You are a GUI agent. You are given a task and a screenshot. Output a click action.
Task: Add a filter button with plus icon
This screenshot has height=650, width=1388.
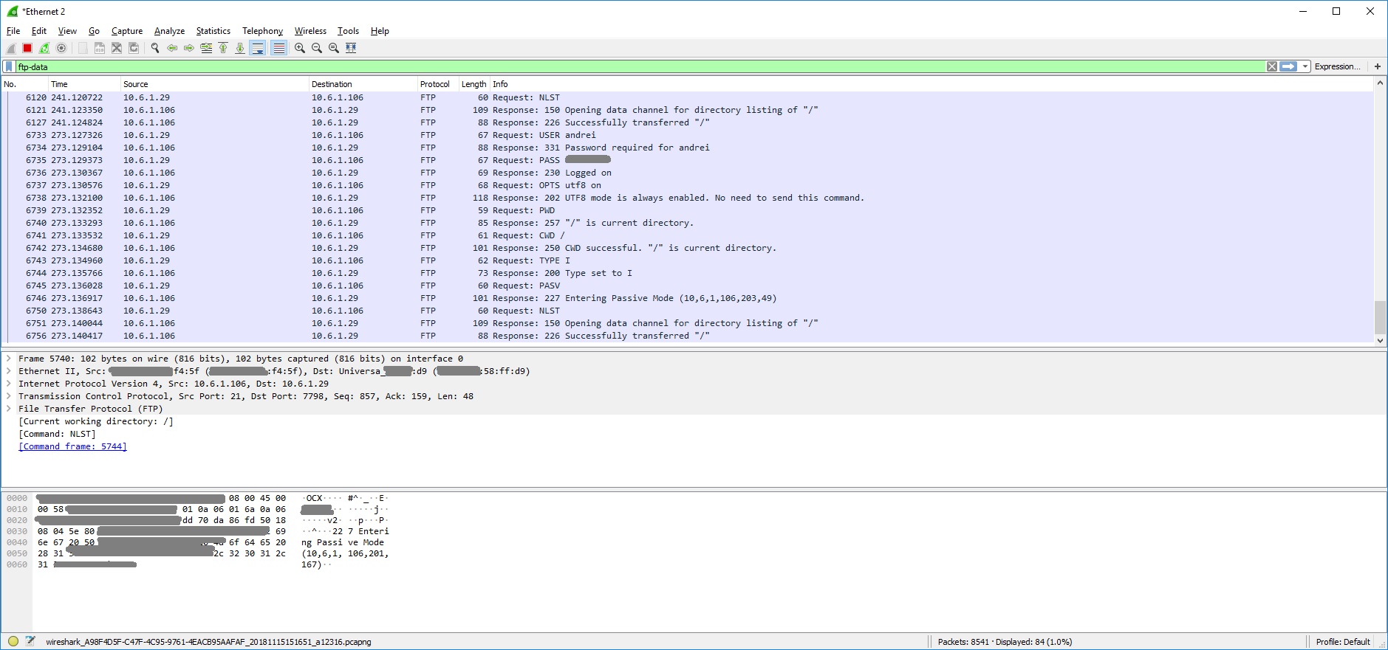point(1378,66)
